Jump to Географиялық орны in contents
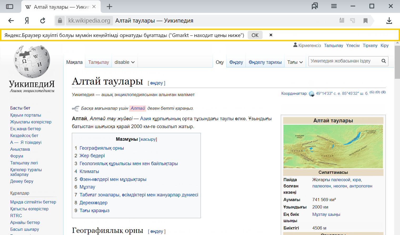Screen dimensions: 400x235 [102, 148]
